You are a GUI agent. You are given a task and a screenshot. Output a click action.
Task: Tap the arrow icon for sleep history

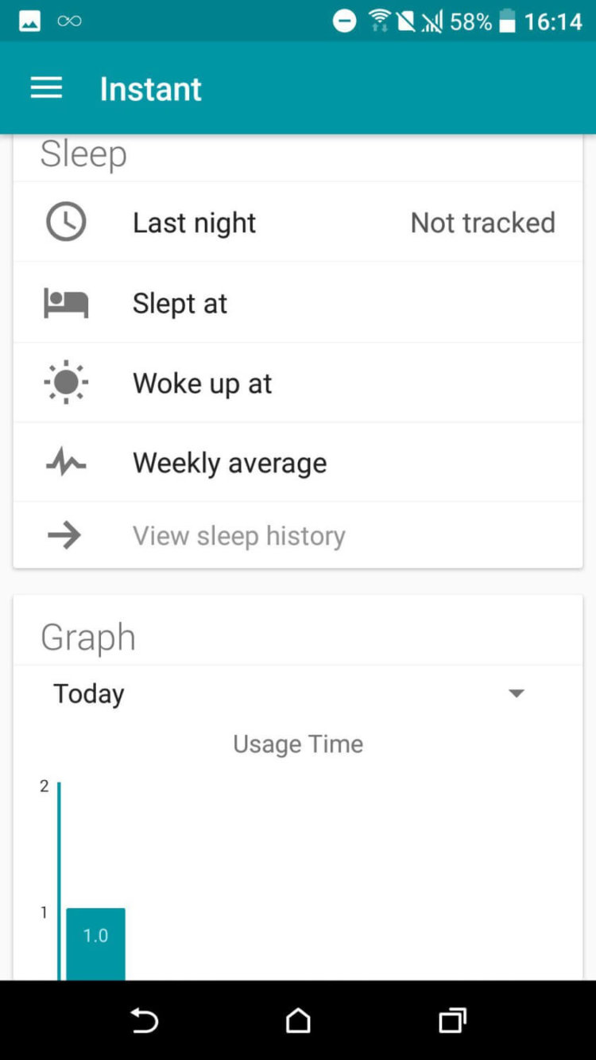pyautogui.click(x=64, y=535)
